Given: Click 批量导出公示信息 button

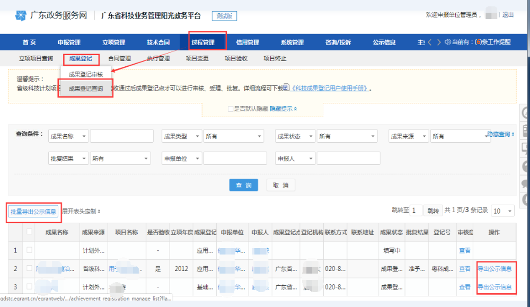Looking at the screenshot, I should pyautogui.click(x=34, y=212).
